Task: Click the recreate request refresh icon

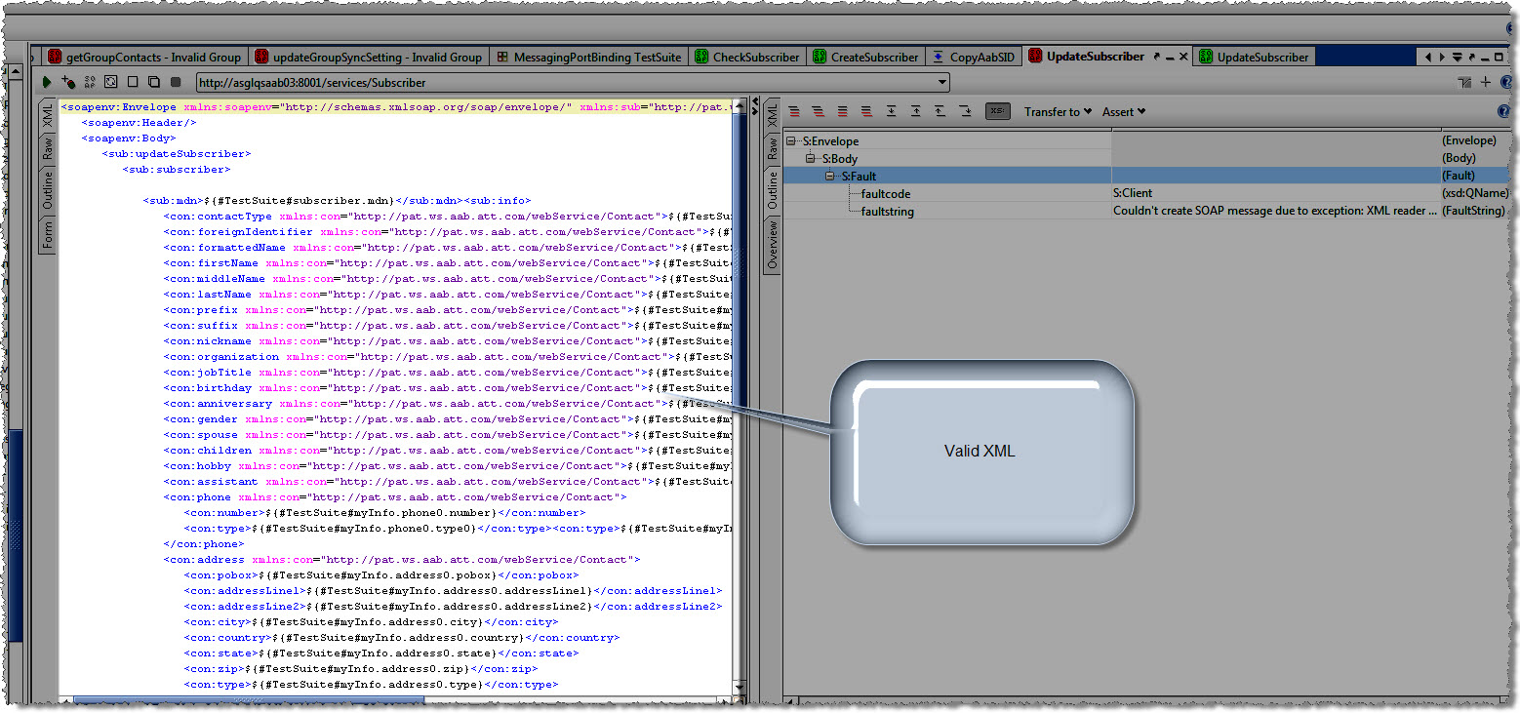Action: [110, 83]
